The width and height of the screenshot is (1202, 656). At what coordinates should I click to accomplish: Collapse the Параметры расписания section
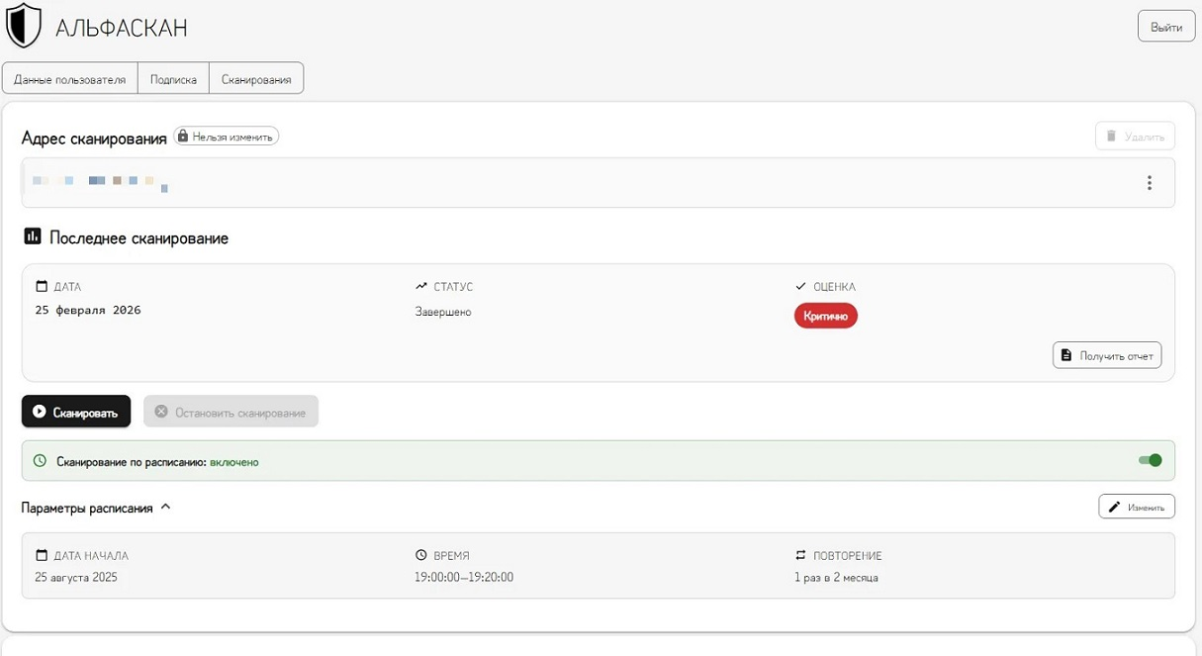pos(165,507)
